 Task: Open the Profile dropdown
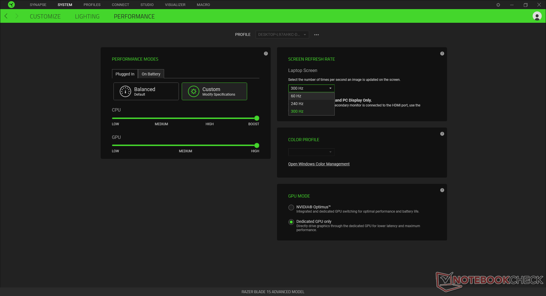click(282, 35)
